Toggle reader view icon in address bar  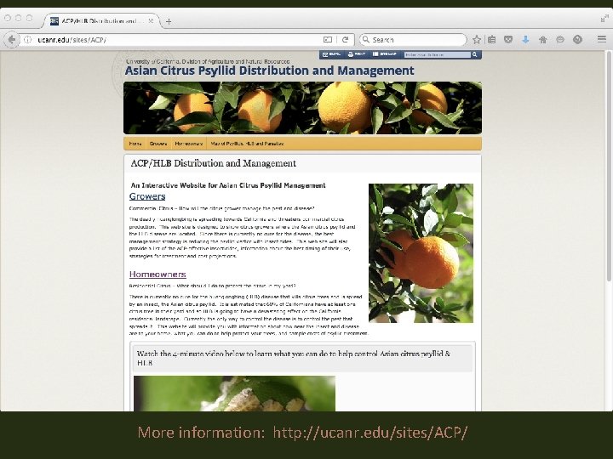pos(328,39)
